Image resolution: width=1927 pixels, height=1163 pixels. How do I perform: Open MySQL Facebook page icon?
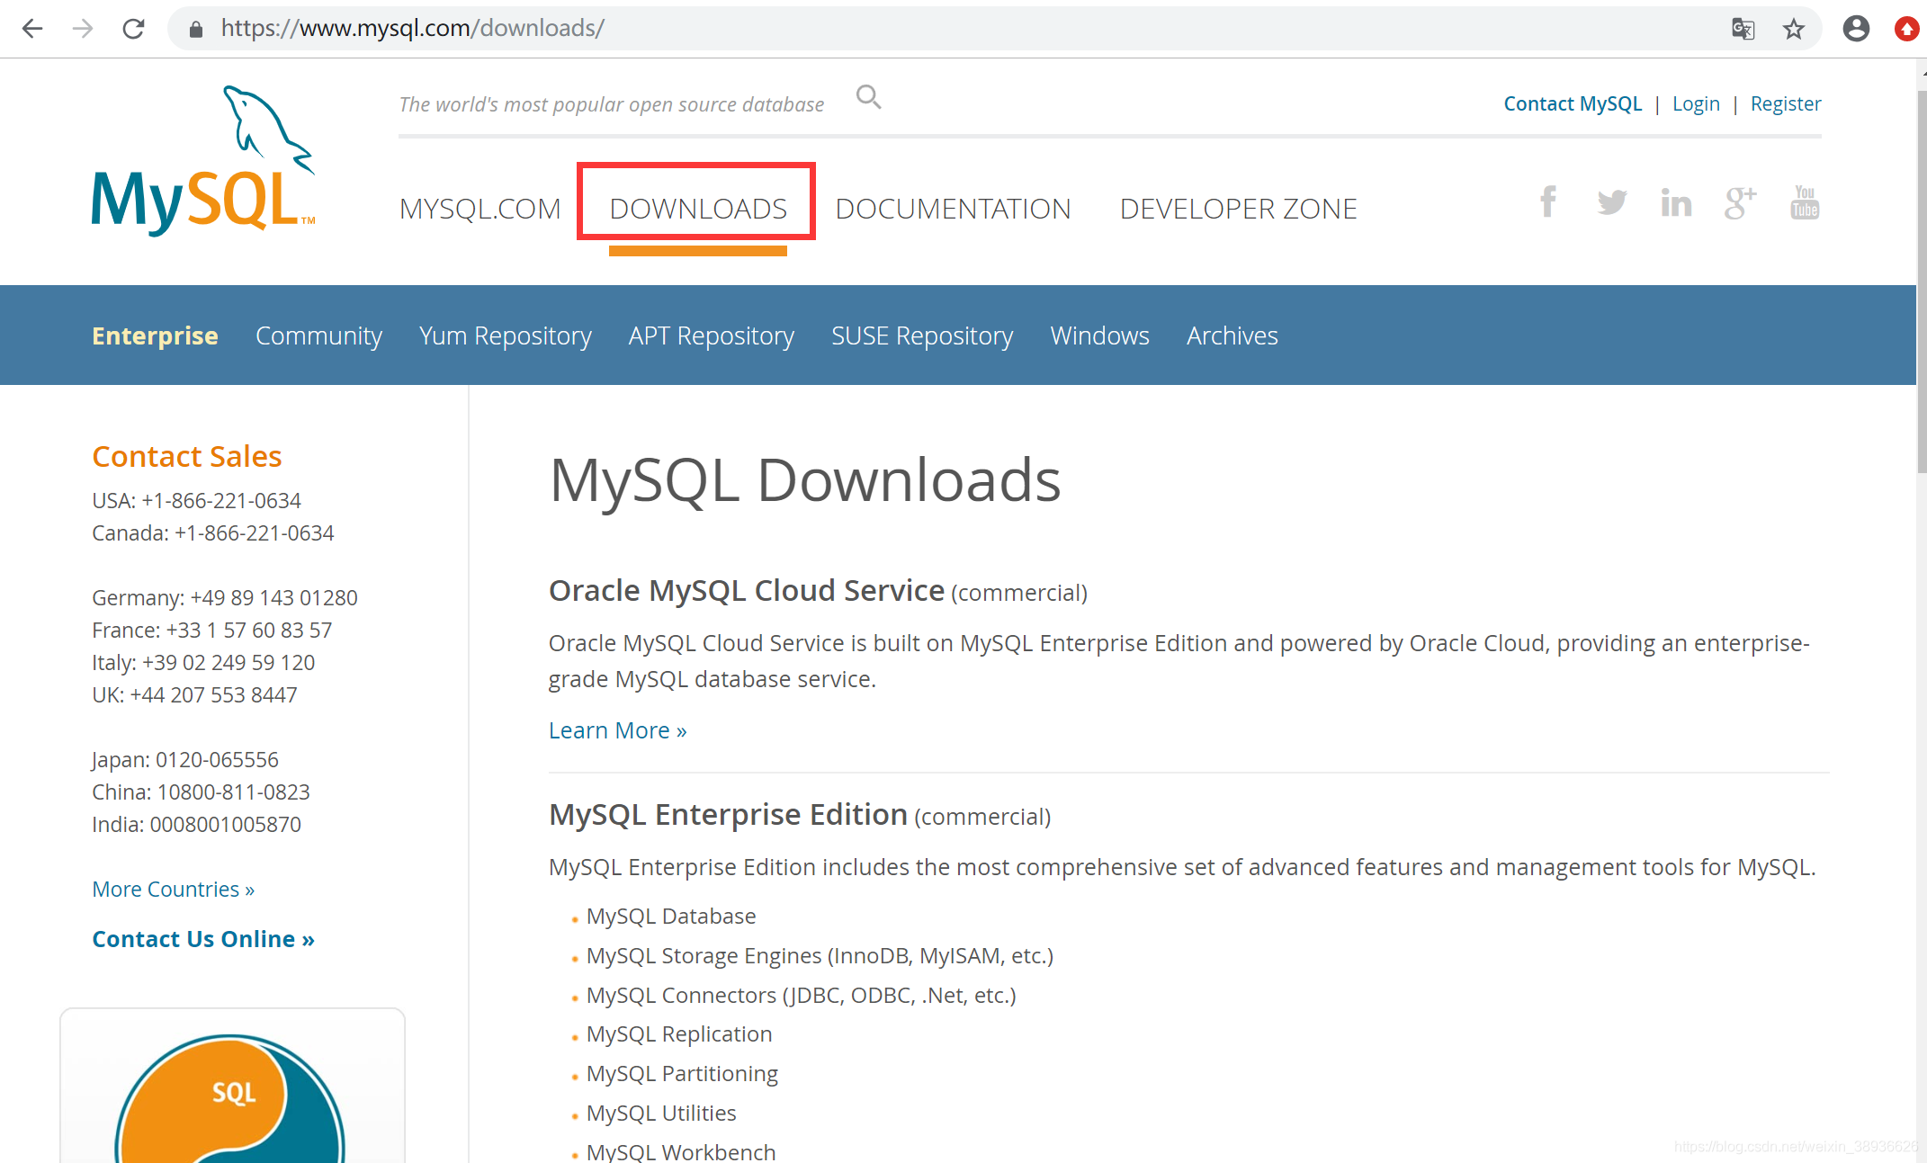(1547, 201)
